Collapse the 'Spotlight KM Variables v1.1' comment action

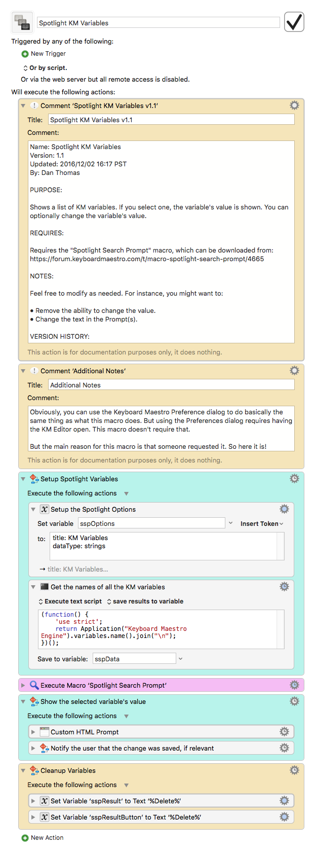[x=23, y=106]
